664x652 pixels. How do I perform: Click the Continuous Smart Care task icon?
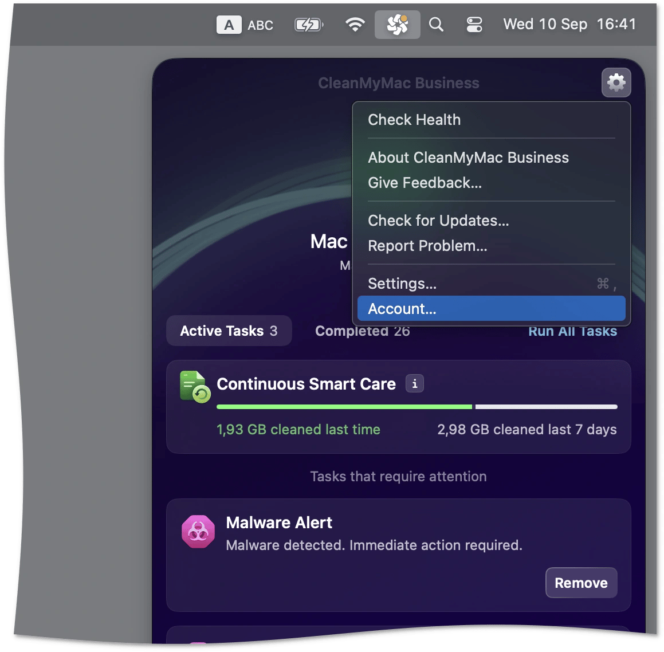195,387
